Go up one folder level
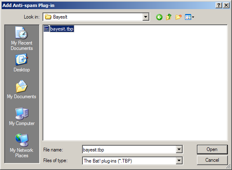Screen dimensions: 232x170 pos(169,17)
